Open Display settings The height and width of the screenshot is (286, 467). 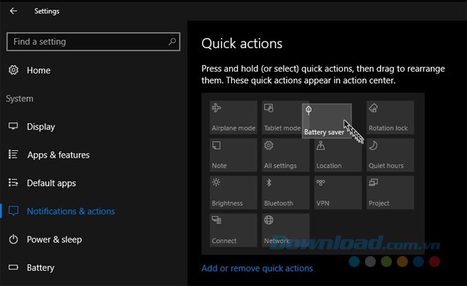click(41, 127)
